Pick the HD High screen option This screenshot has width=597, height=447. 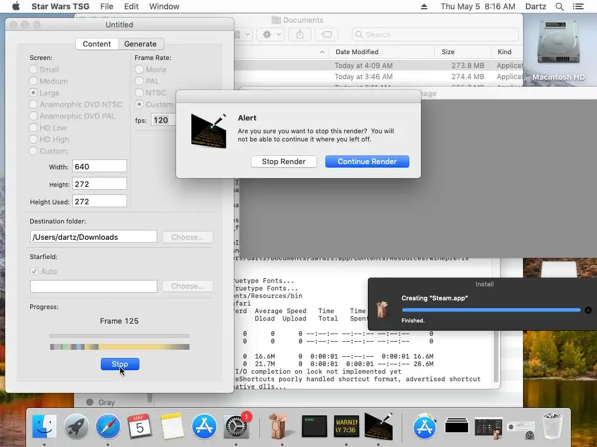(x=33, y=140)
